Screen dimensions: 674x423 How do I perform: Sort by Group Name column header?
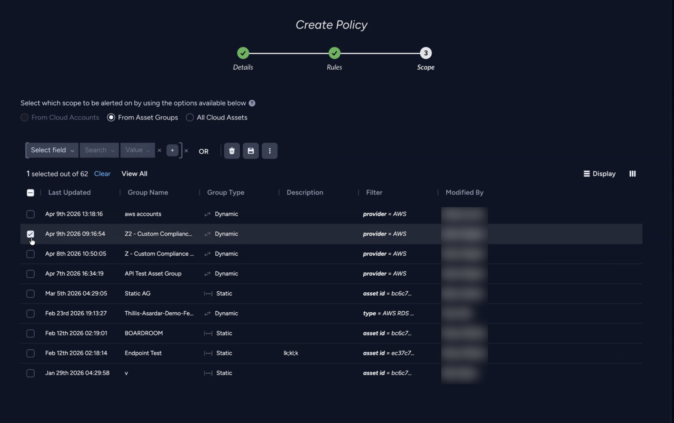[x=148, y=192]
